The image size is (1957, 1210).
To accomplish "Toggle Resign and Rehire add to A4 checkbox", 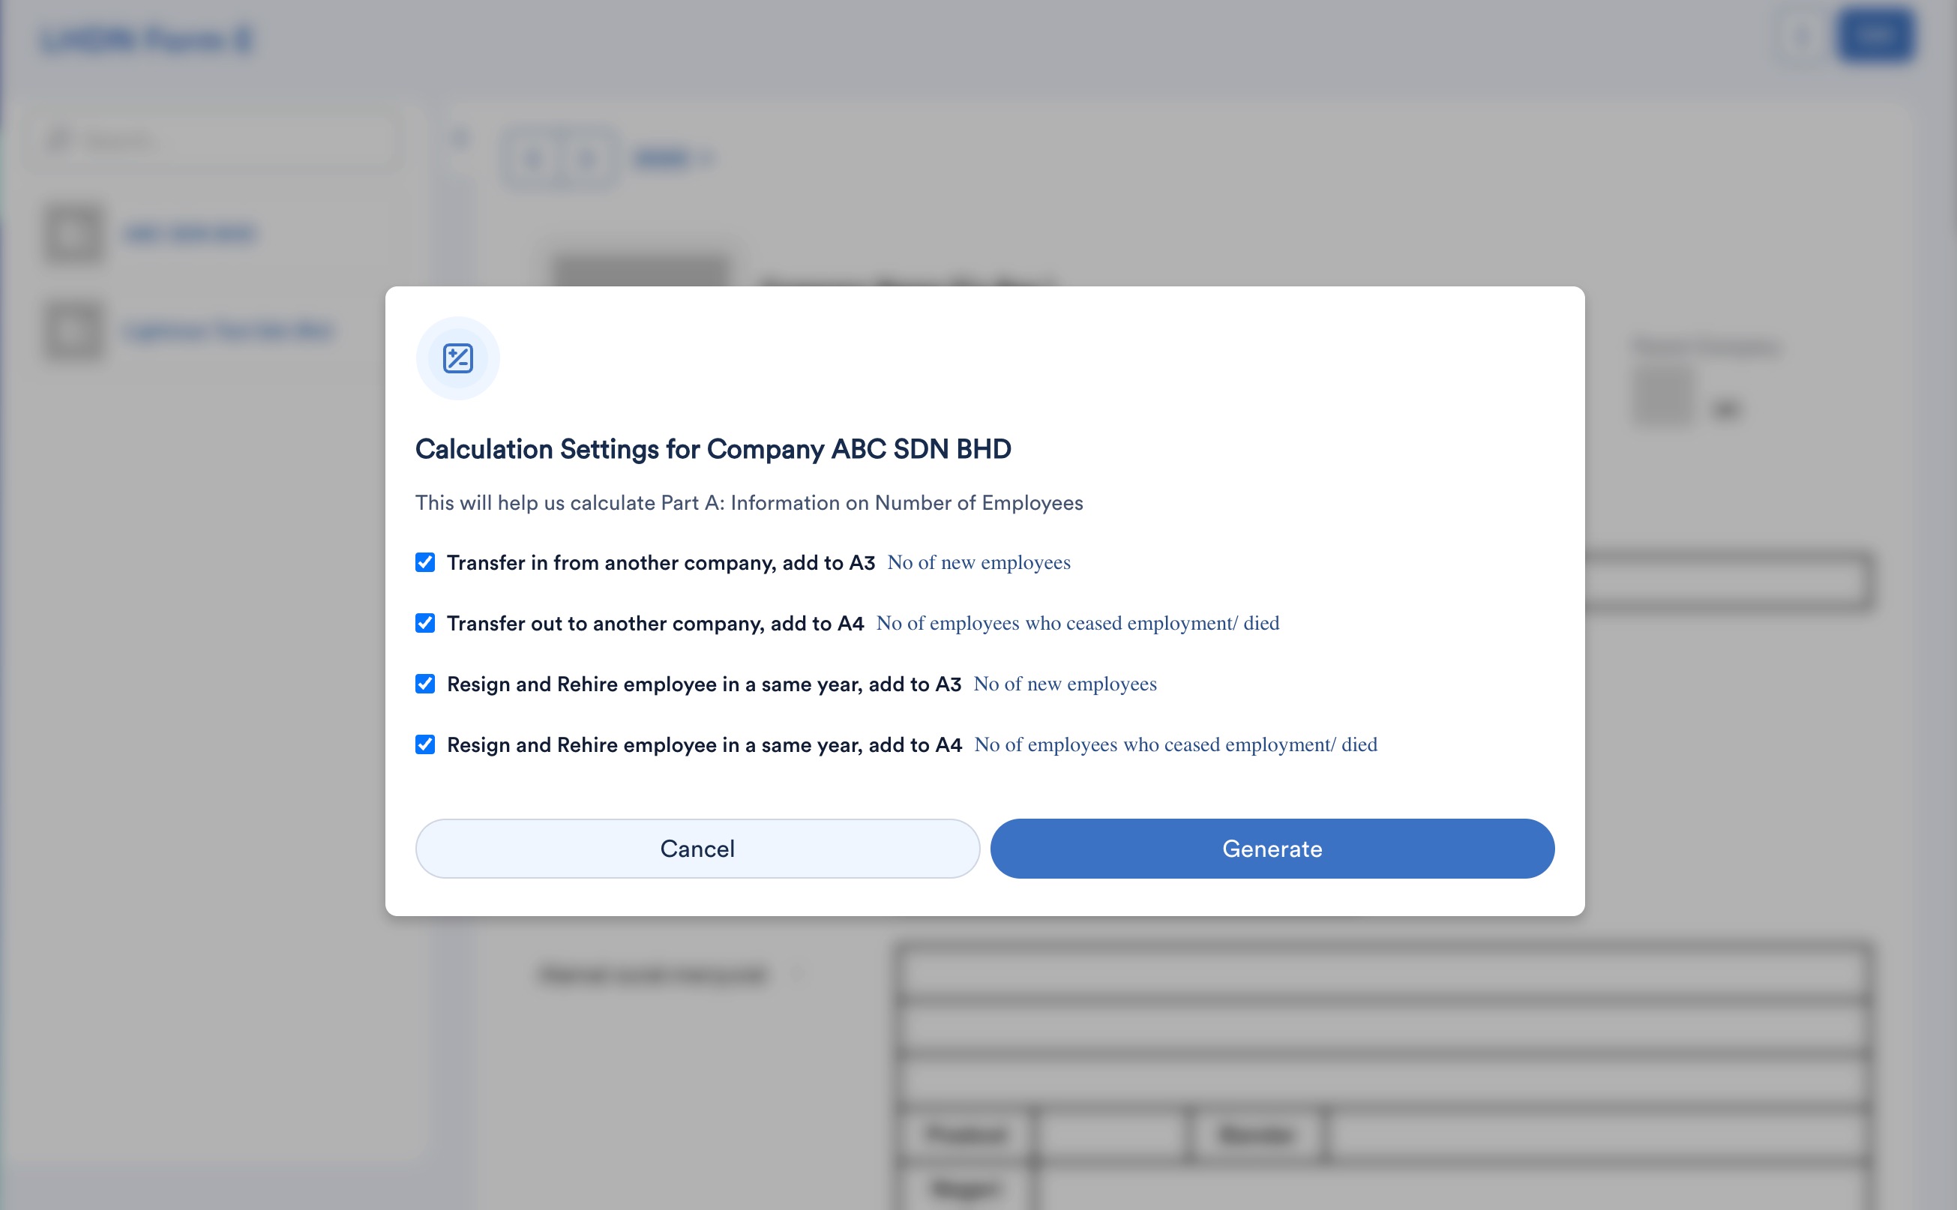I will click(x=425, y=745).
